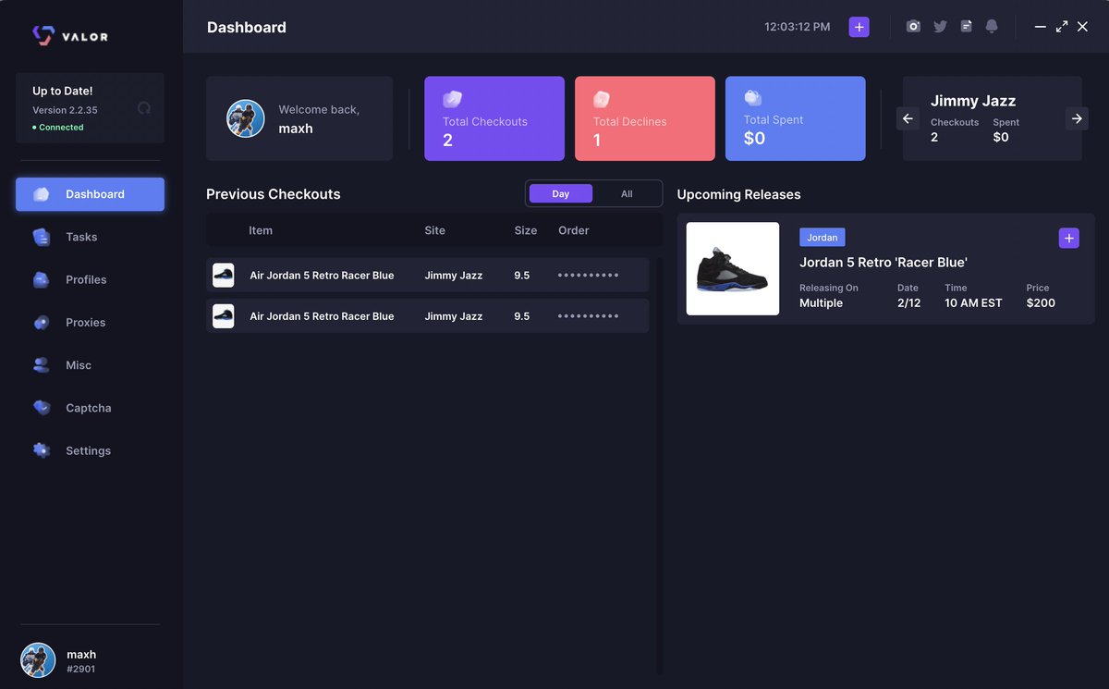Open notifications via the bell icon
The height and width of the screenshot is (689, 1109).
click(x=992, y=26)
